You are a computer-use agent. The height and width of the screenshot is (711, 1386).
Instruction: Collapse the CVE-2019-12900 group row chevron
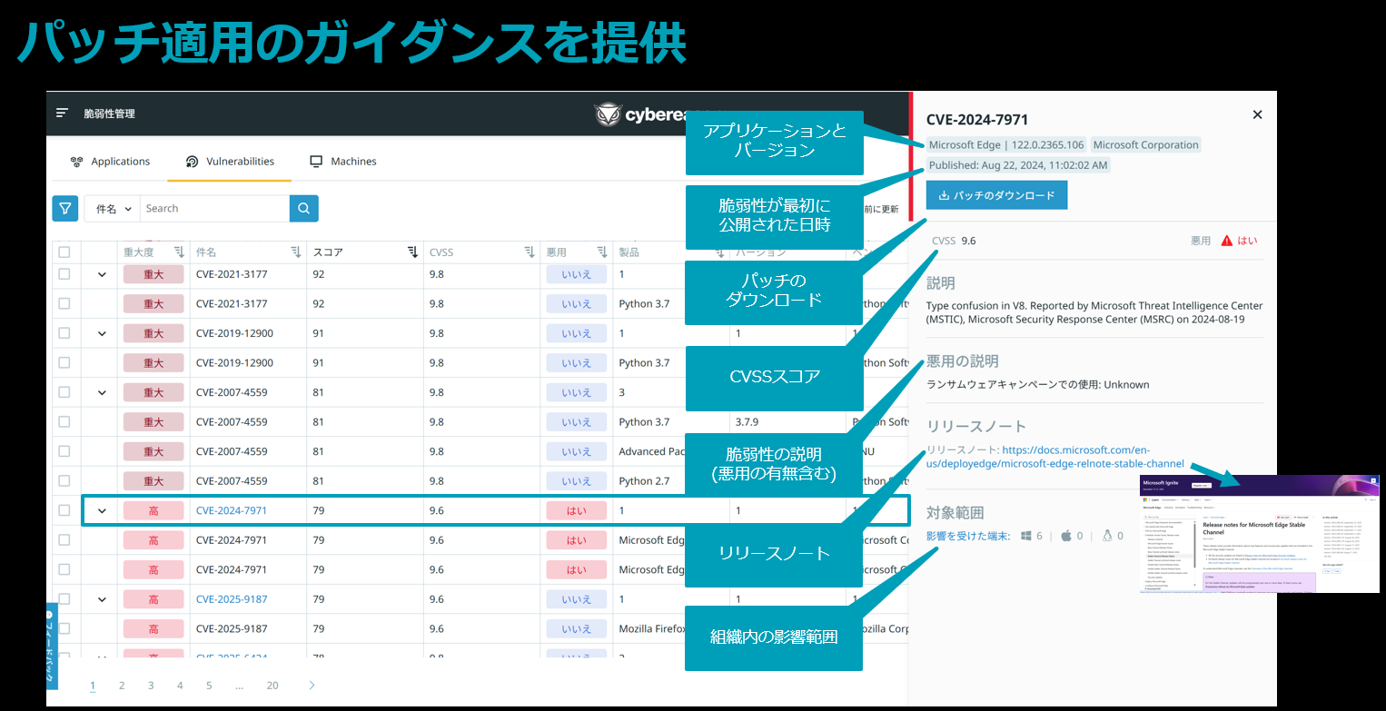tap(102, 333)
